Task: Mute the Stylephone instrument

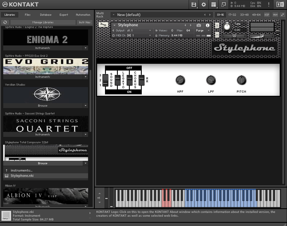Action: coord(217,35)
